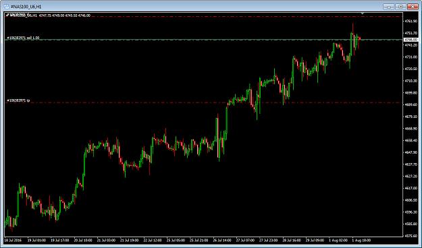Click time axis label '25 Jul 21:00'
This screenshot has width=422, height=248.
199,240
